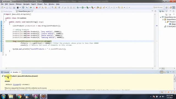Click the Resume debug icon

pos(31,7)
